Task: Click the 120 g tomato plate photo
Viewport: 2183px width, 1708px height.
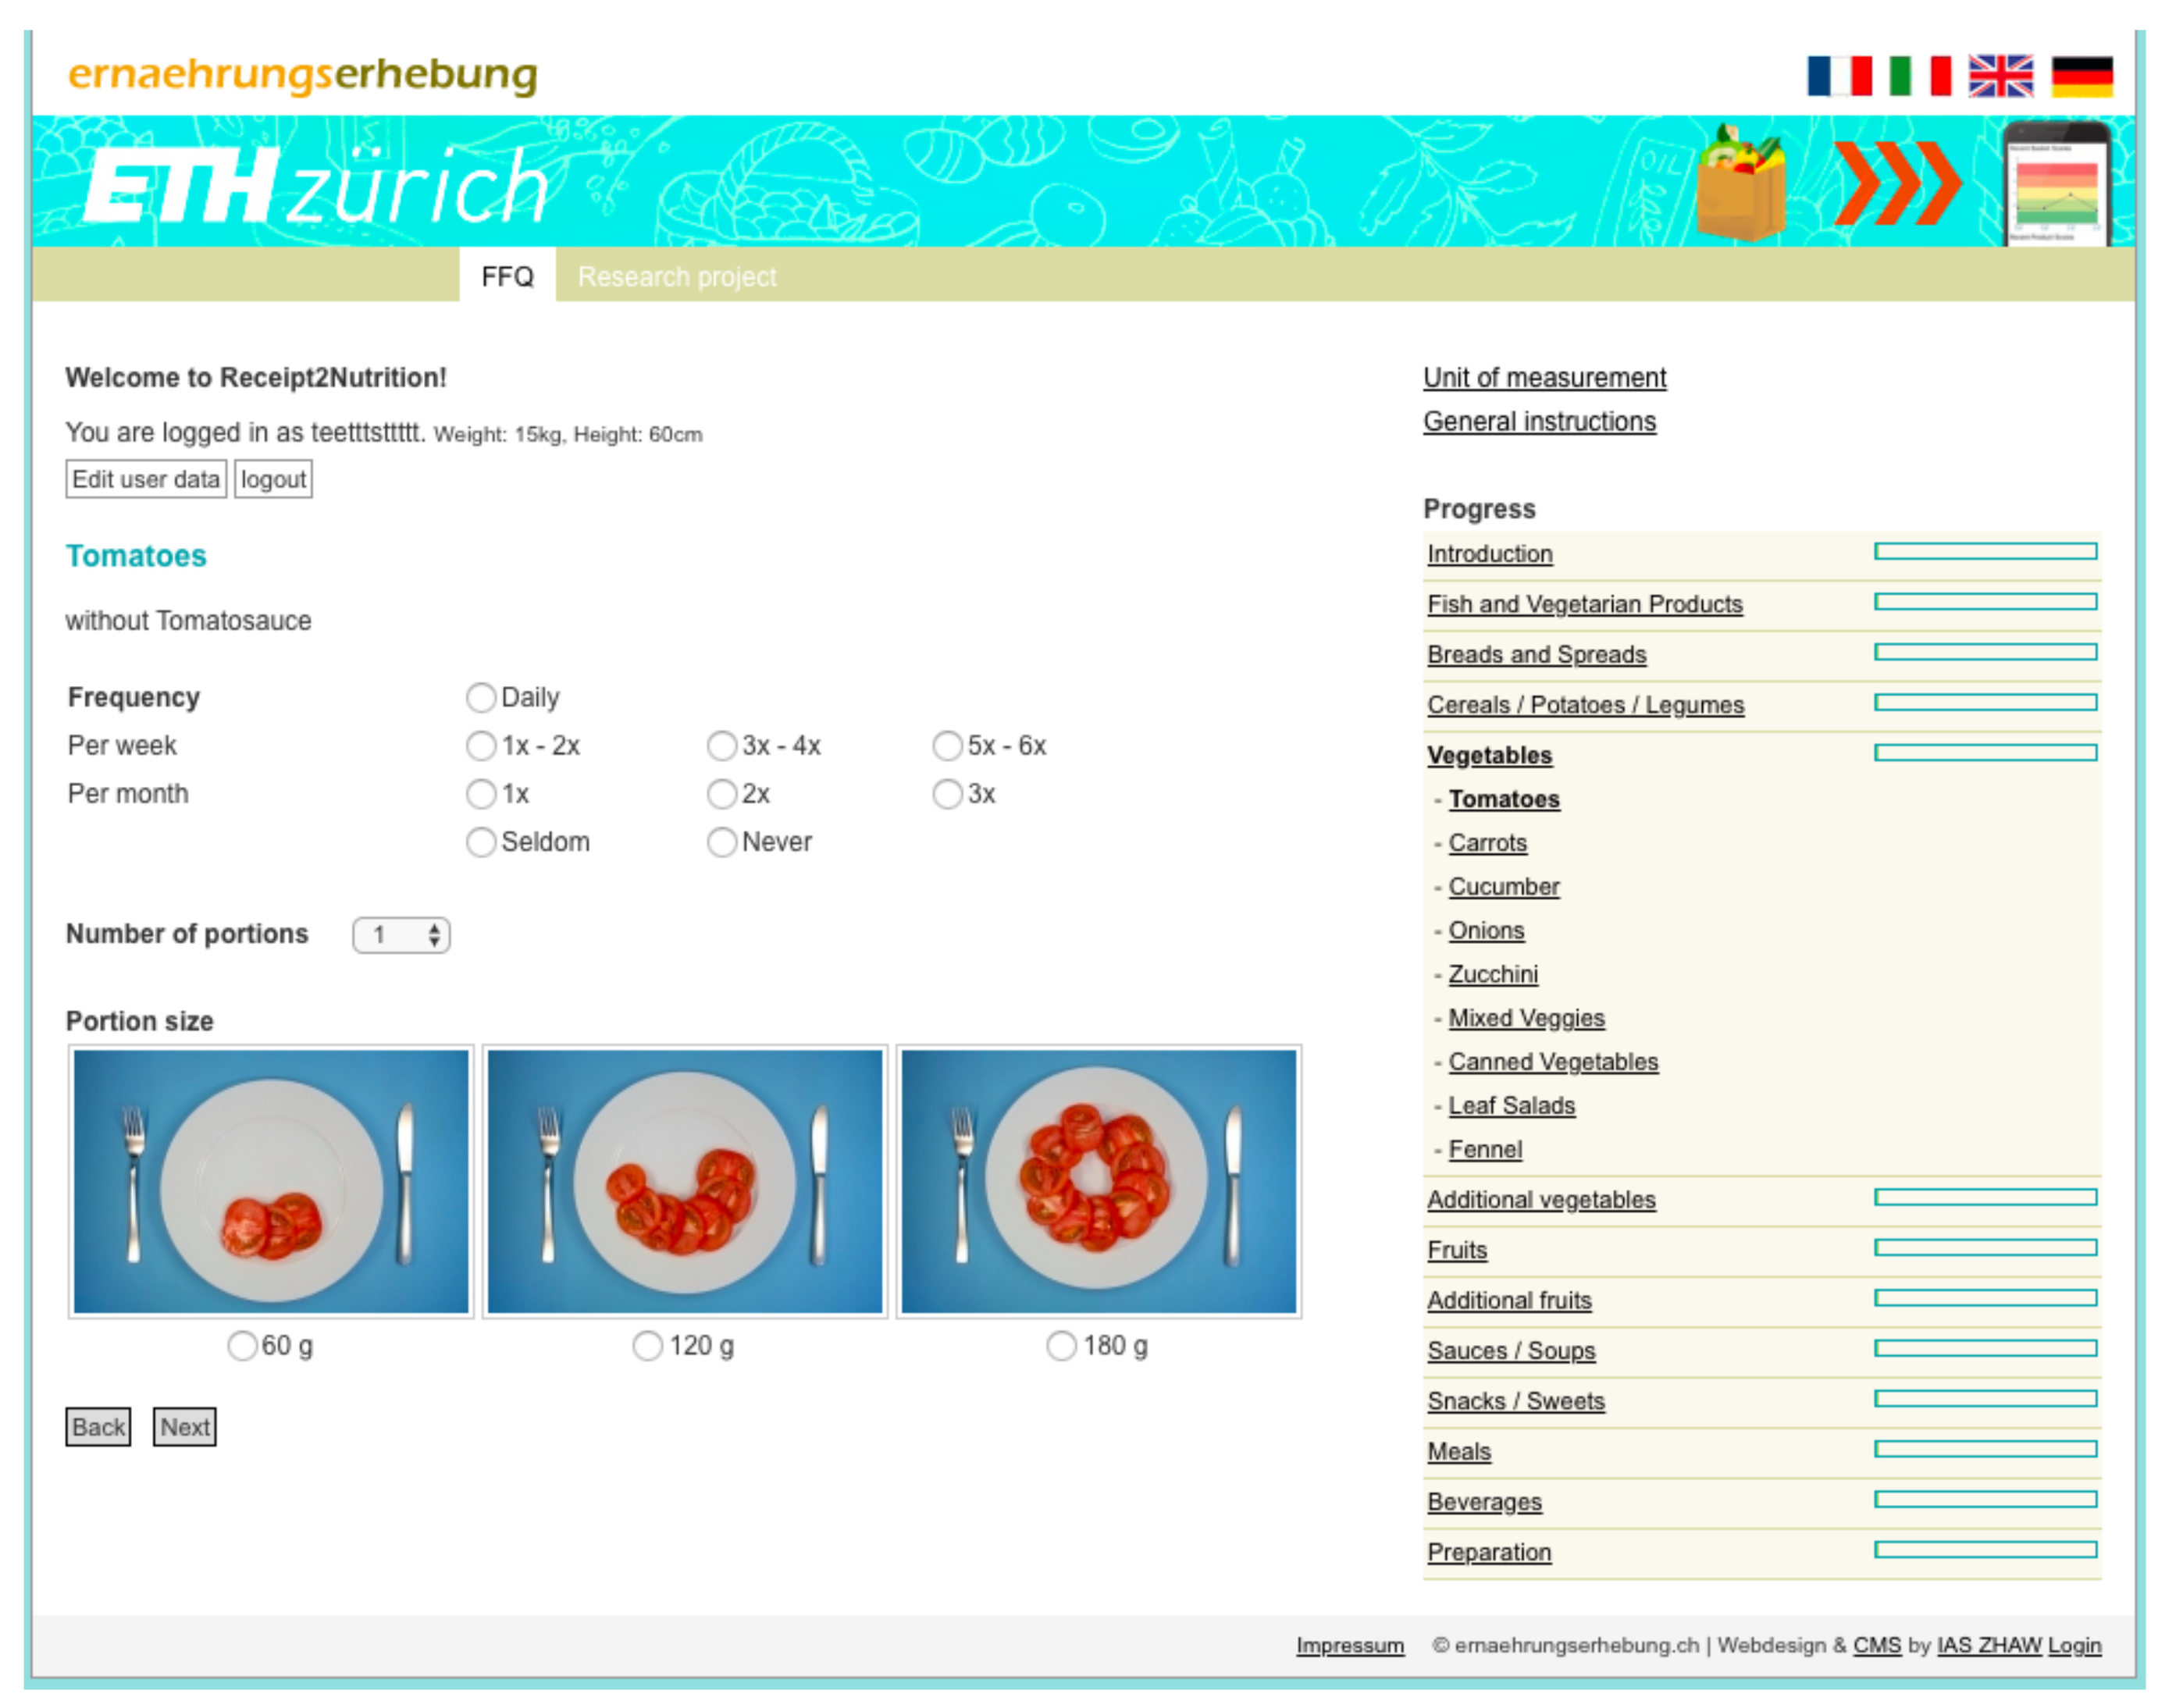Action: point(685,1181)
